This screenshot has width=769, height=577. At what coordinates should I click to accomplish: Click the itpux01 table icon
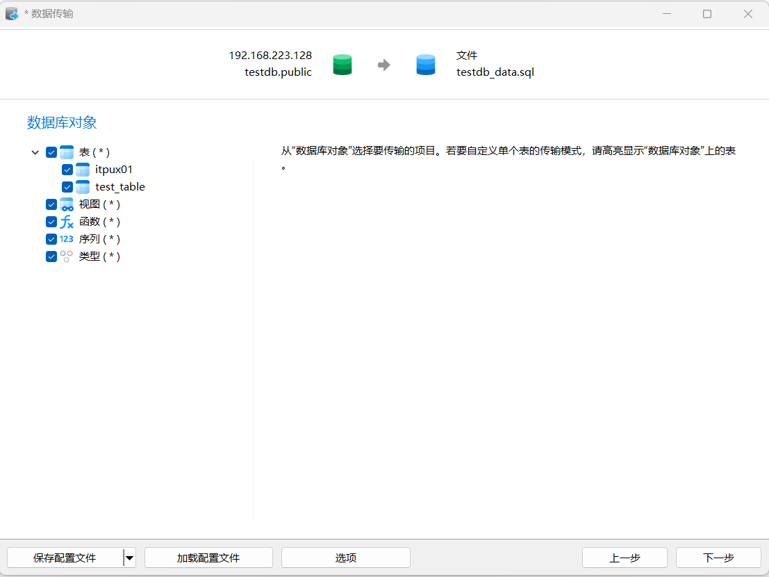click(83, 170)
